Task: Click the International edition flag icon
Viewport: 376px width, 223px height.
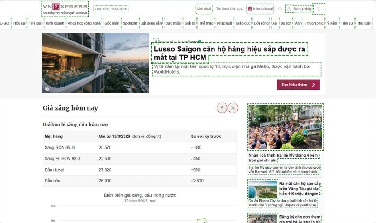Action: (250, 8)
